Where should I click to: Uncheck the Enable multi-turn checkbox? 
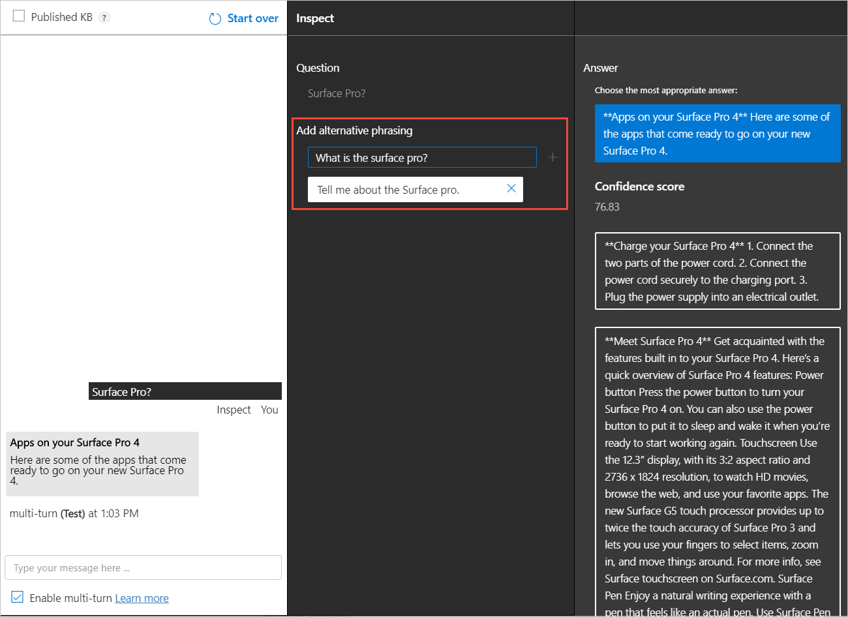[18, 597]
